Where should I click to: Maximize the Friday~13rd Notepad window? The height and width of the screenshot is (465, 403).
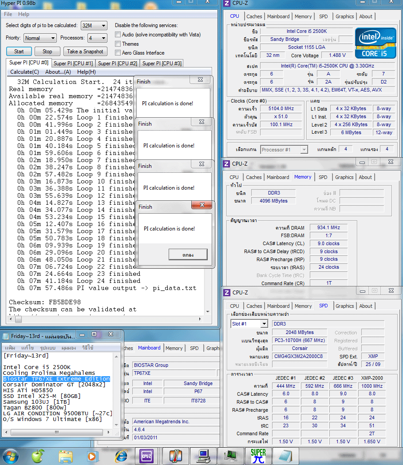pyautogui.click(x=94, y=334)
